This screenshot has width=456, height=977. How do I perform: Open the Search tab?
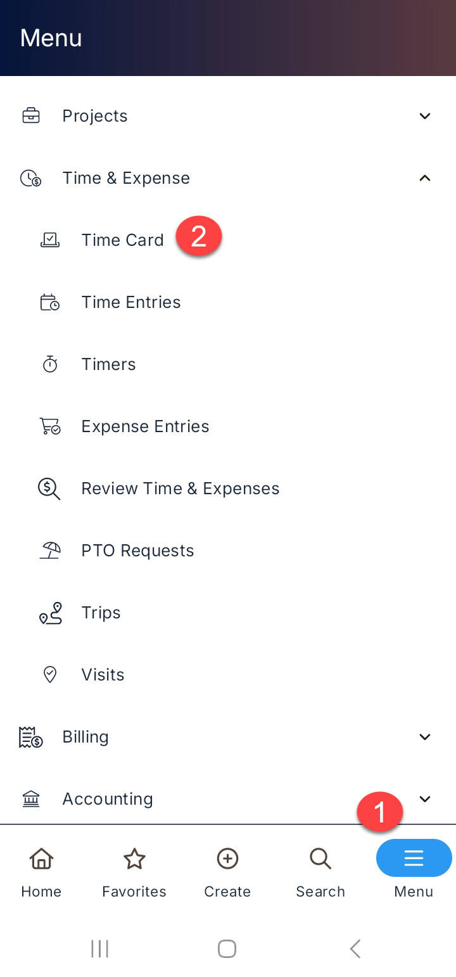tap(320, 873)
